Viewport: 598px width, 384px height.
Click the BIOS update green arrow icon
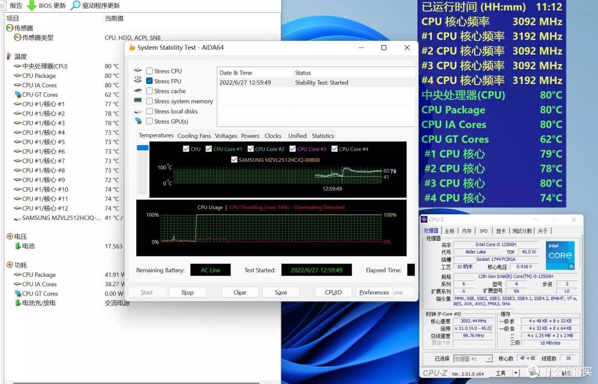pos(32,6)
